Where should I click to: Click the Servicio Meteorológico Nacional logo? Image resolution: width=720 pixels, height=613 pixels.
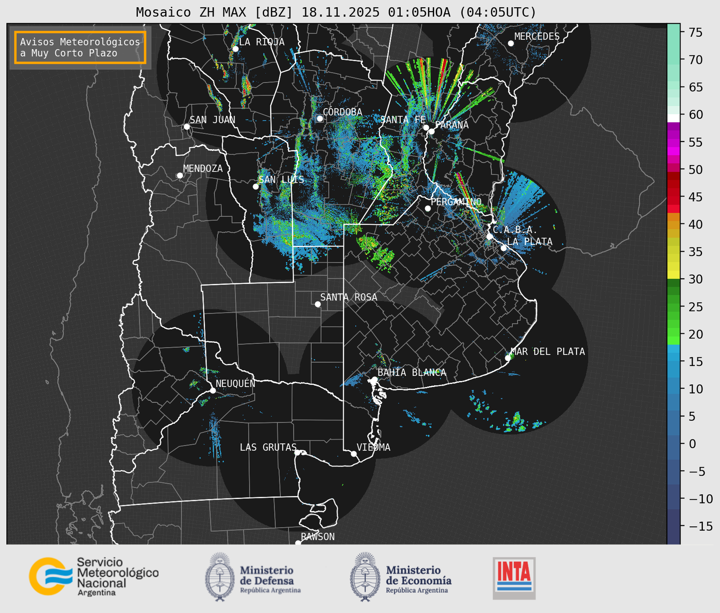tap(94, 576)
